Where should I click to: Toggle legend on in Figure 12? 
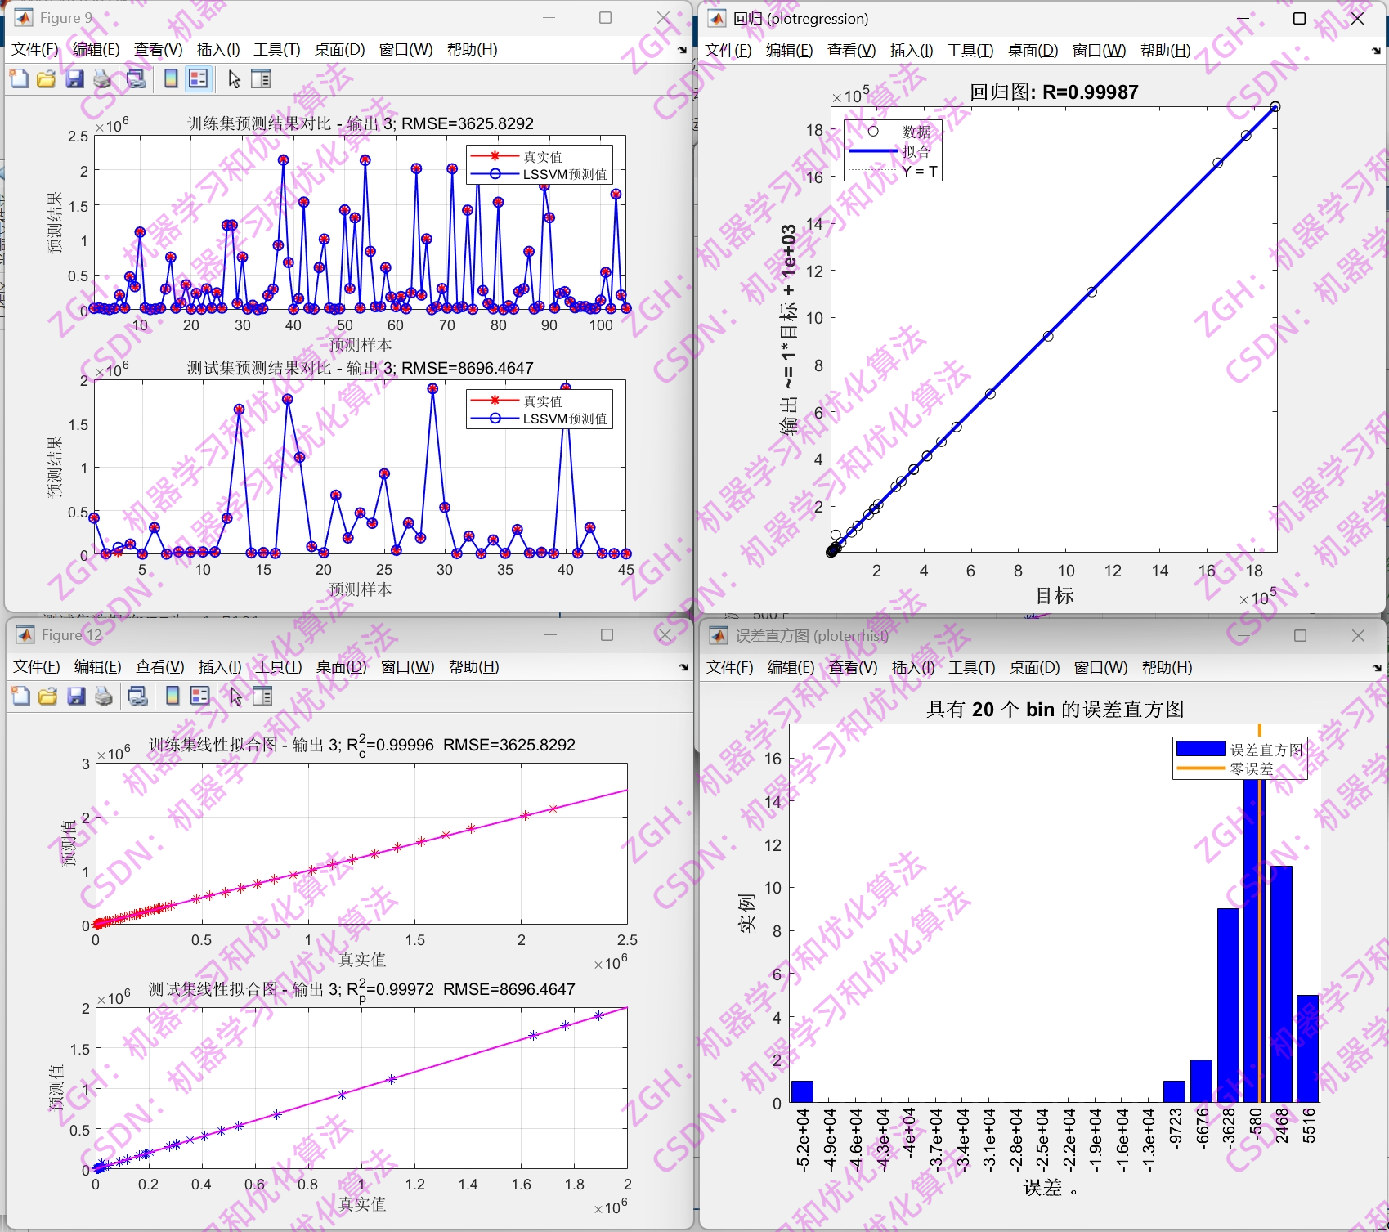tap(199, 696)
